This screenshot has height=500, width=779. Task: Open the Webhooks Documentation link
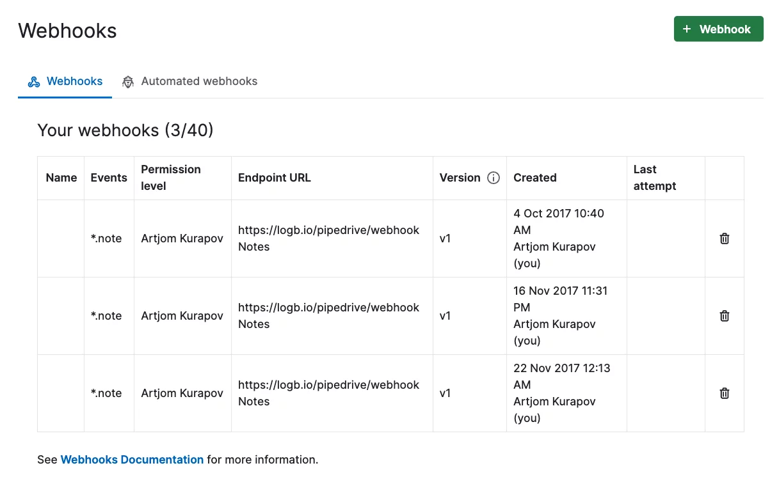[132, 460]
